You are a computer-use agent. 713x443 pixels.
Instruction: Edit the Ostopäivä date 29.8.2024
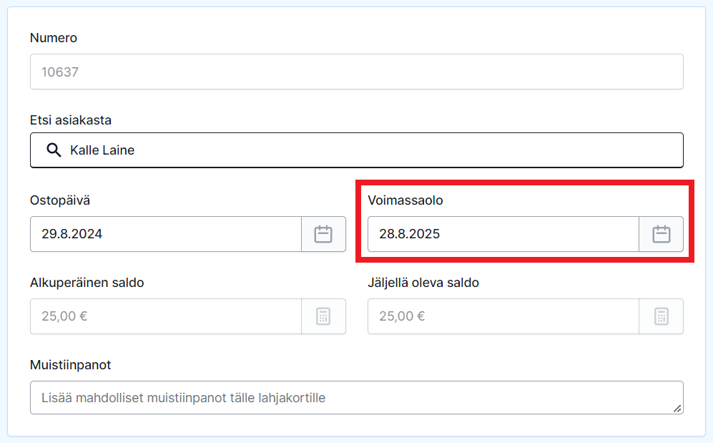165,234
